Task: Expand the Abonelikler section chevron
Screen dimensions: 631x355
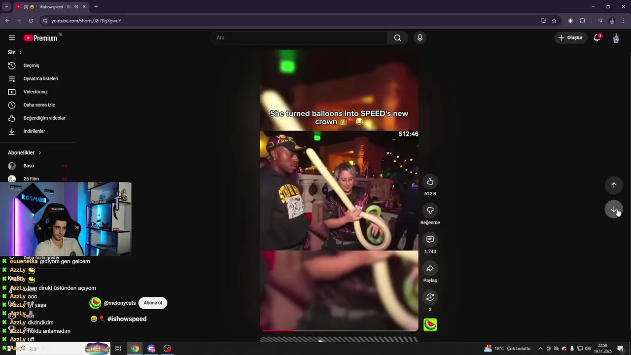Action: 40,153
